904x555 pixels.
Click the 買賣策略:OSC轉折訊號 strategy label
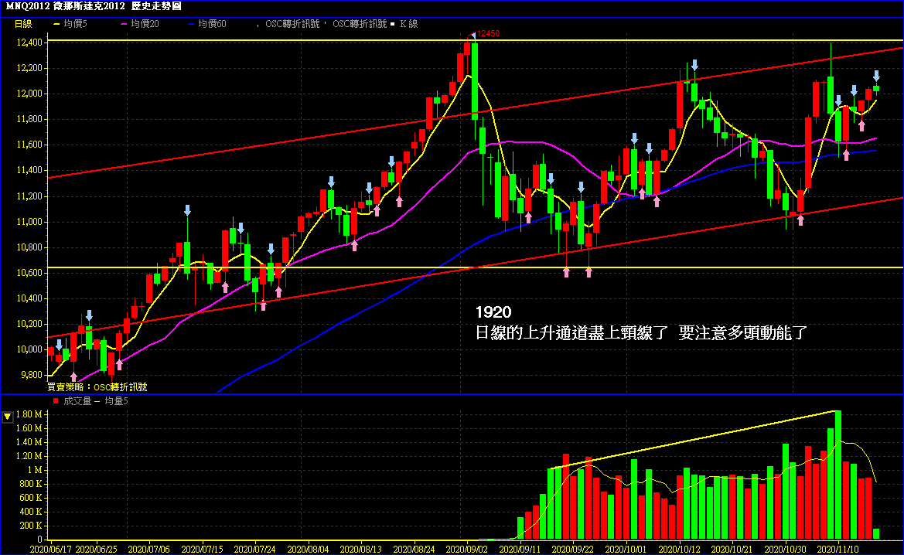click(x=97, y=387)
